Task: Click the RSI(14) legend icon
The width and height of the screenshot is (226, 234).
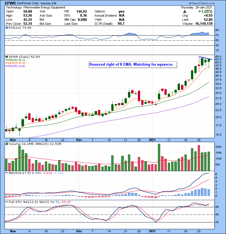Action: point(6,28)
